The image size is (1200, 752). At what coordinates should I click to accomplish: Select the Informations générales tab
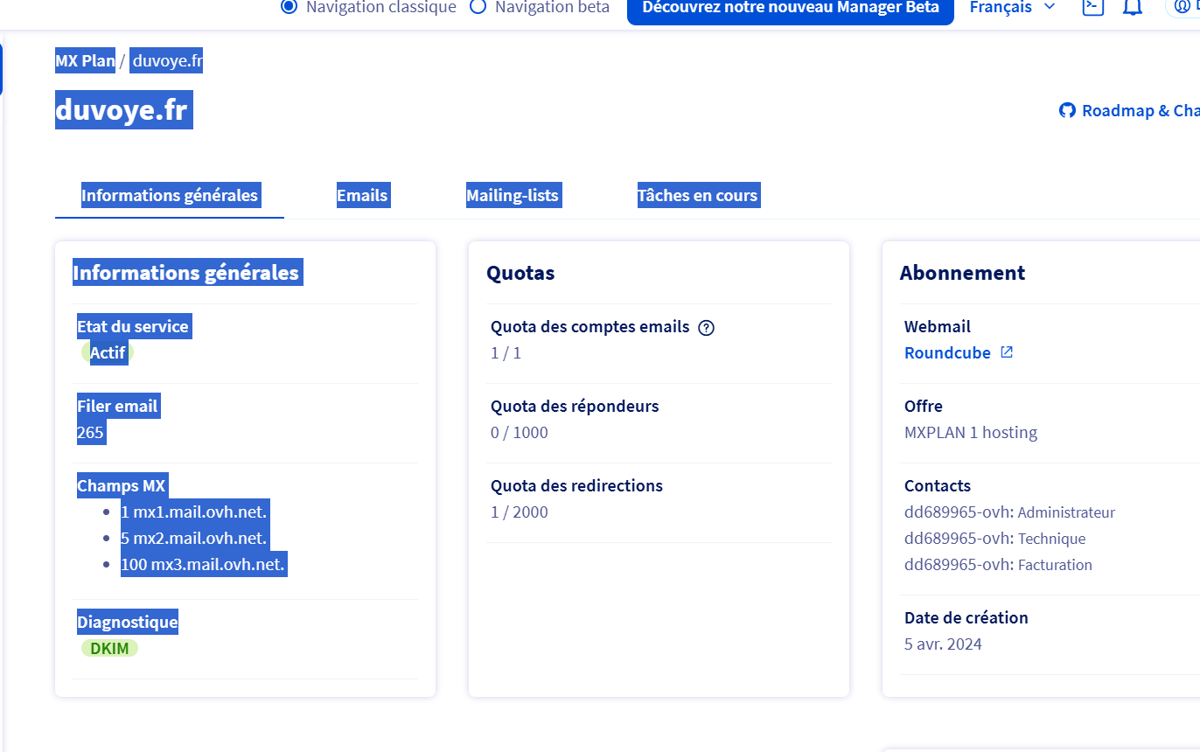tap(170, 196)
